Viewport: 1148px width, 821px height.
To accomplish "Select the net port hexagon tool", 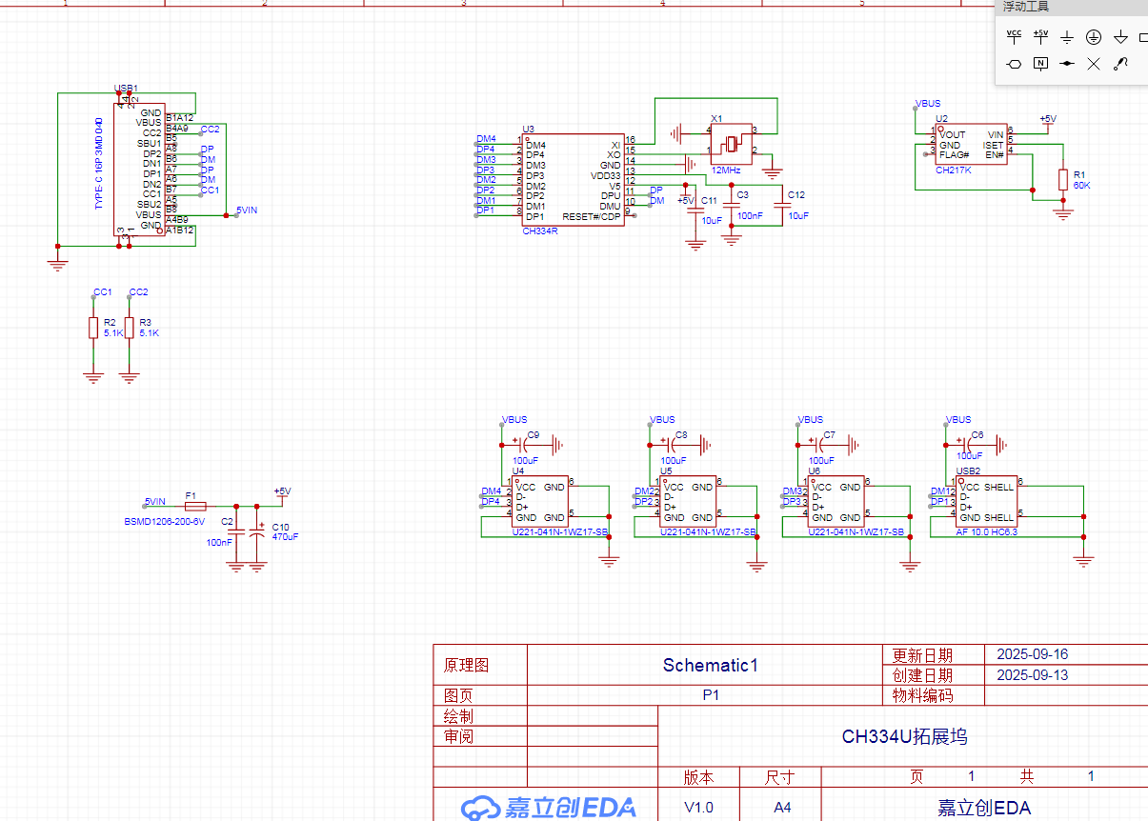I will 1014,64.
